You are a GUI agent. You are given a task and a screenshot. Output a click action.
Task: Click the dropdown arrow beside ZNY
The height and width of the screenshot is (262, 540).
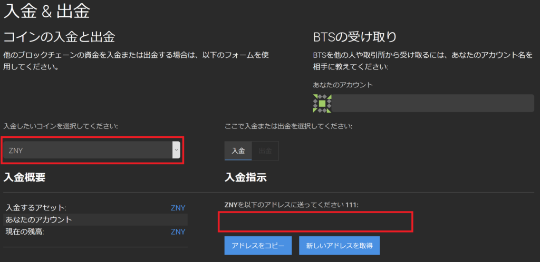176,150
